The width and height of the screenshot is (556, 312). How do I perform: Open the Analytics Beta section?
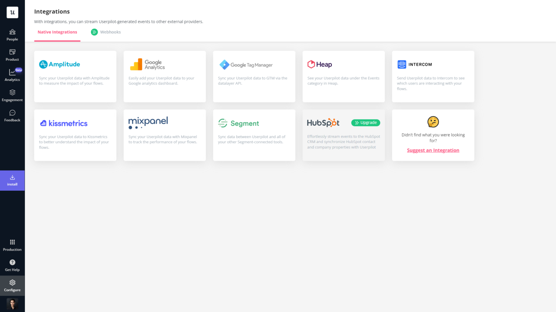tap(12, 75)
